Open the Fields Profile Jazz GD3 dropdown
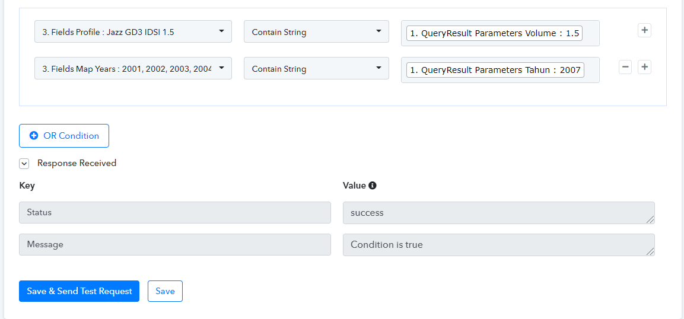This screenshot has height=319, width=684. 133,31
